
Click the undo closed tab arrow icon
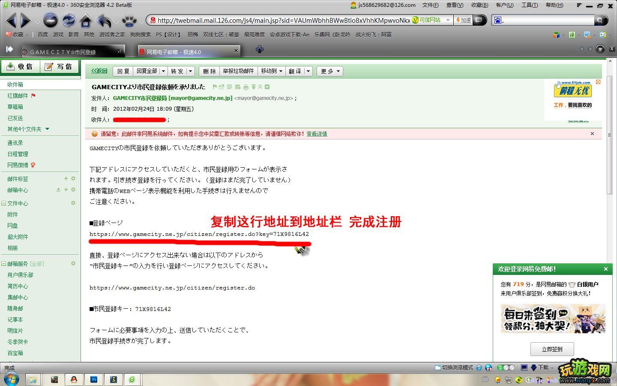tap(104, 20)
